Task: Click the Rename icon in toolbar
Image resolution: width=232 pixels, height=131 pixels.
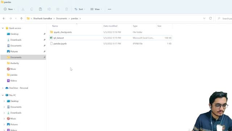Action: click(49, 9)
